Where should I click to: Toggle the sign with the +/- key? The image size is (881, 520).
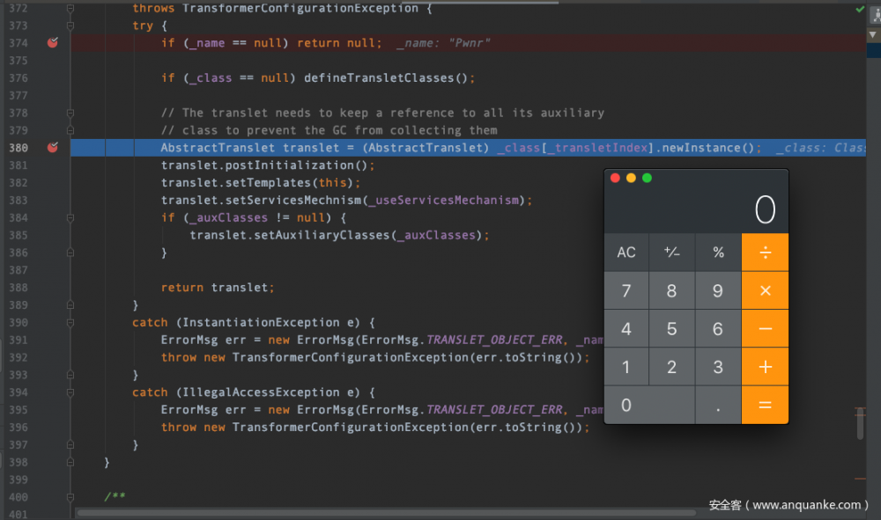pyautogui.click(x=671, y=253)
